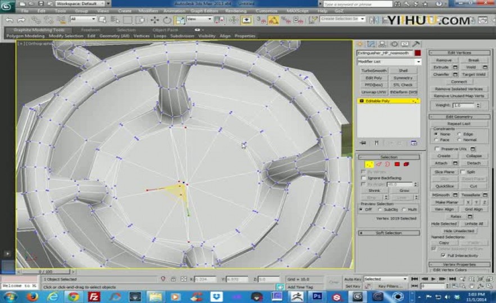Image resolution: width=496 pixels, height=303 pixels.
Task: Select the Rotate tool in the toolbar
Action: (x=166, y=20)
